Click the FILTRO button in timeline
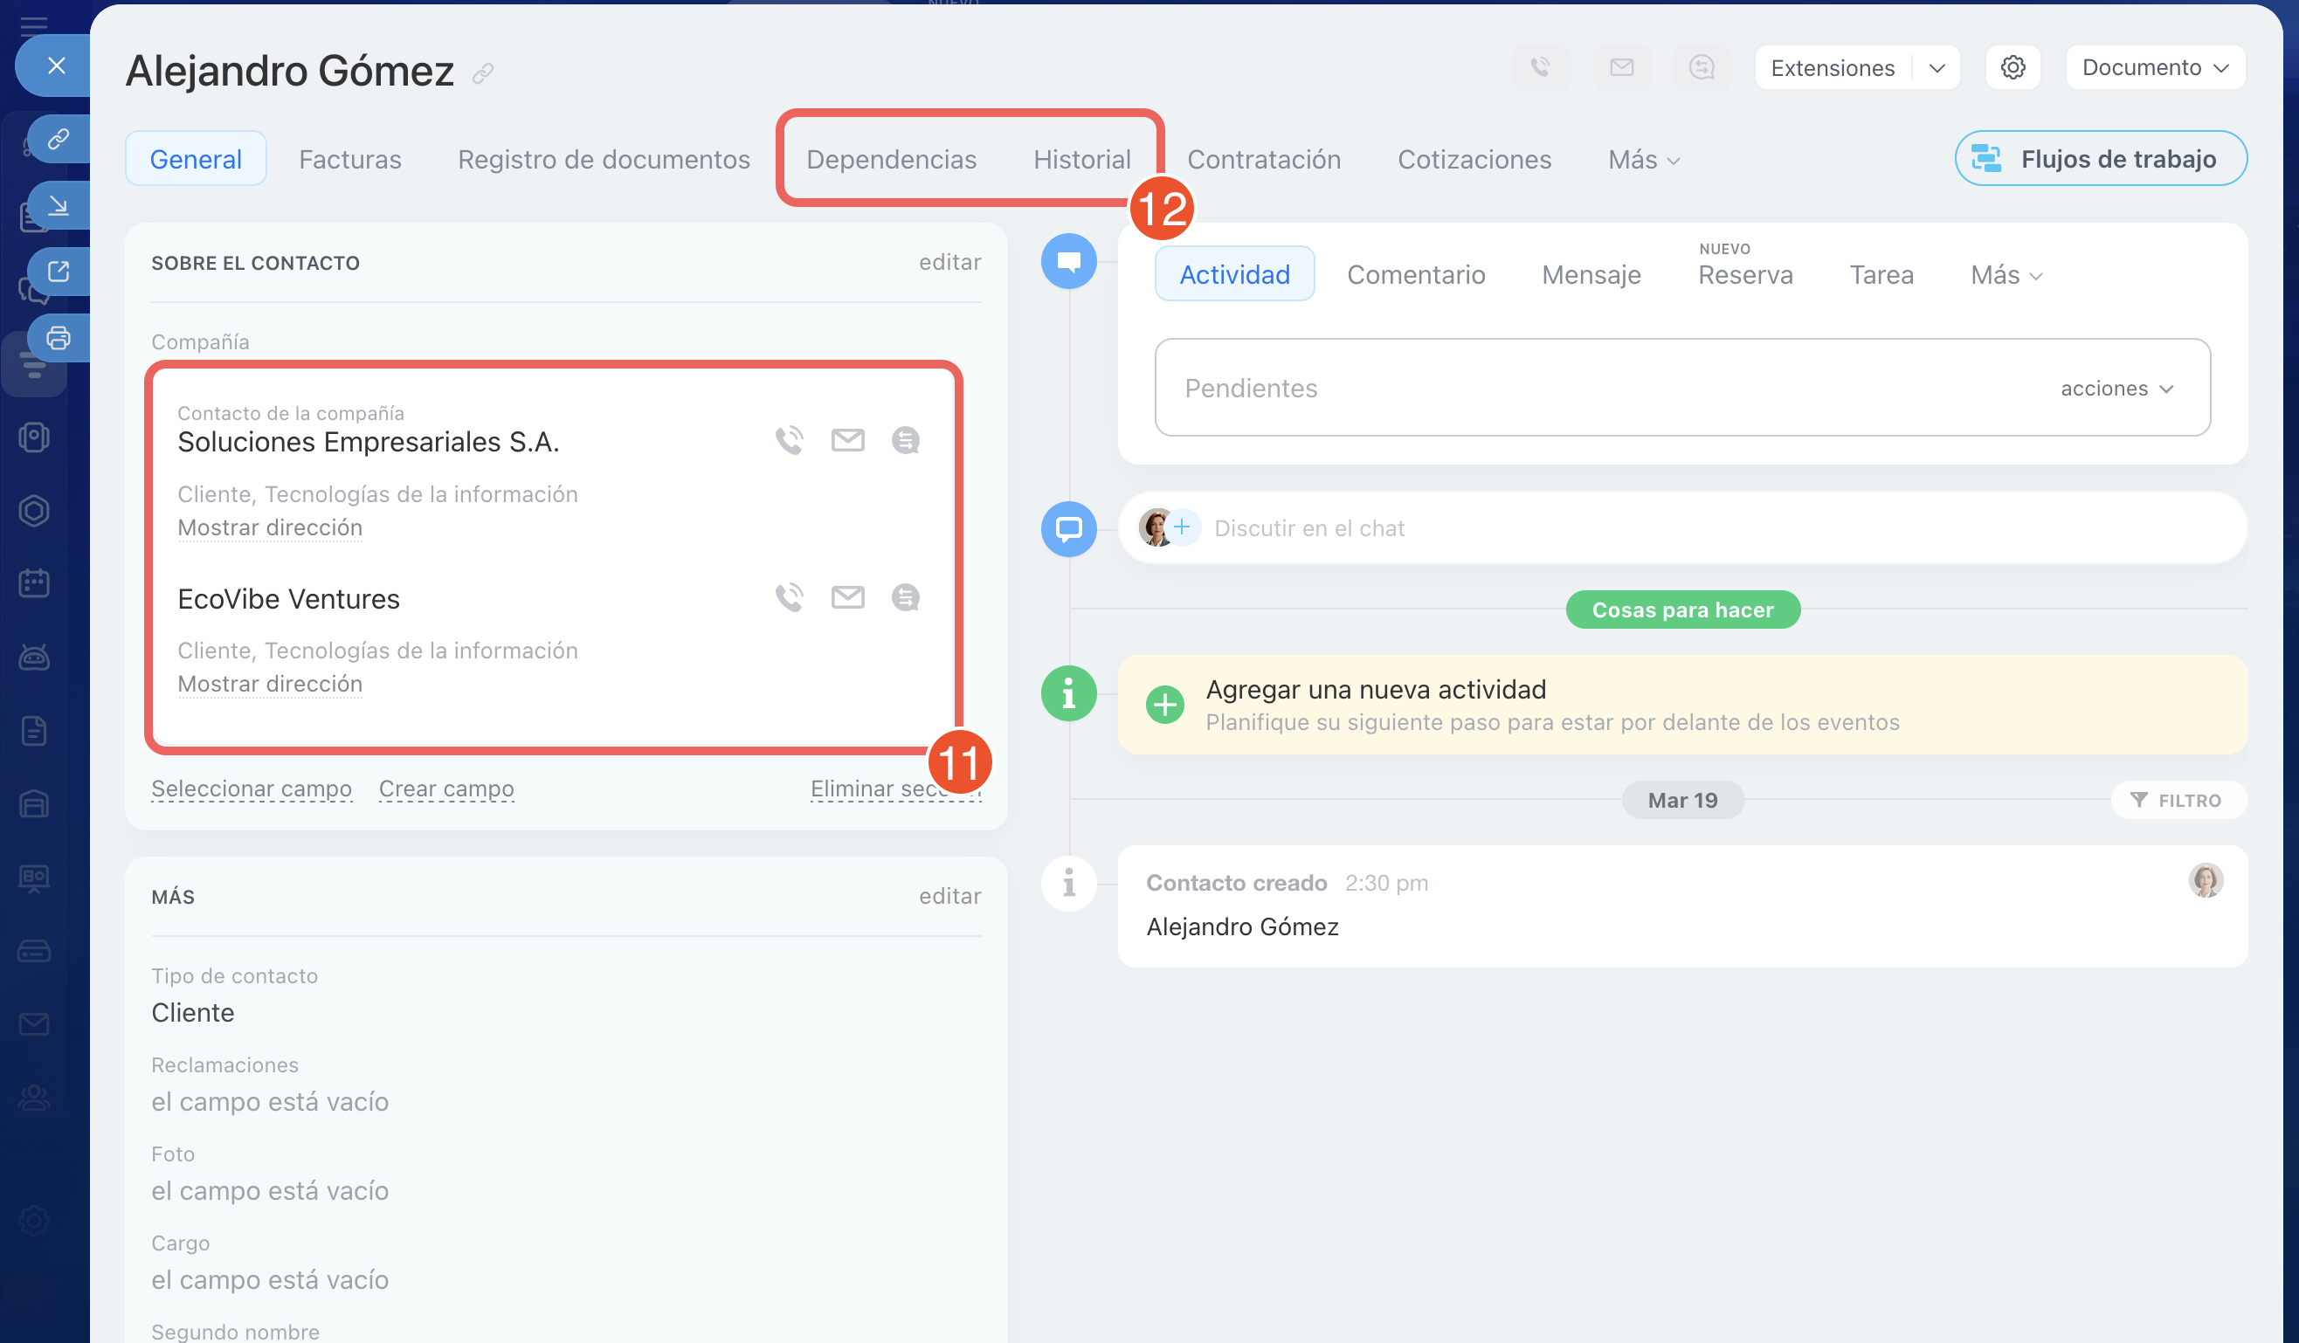The width and height of the screenshot is (2299, 1343). click(2178, 800)
